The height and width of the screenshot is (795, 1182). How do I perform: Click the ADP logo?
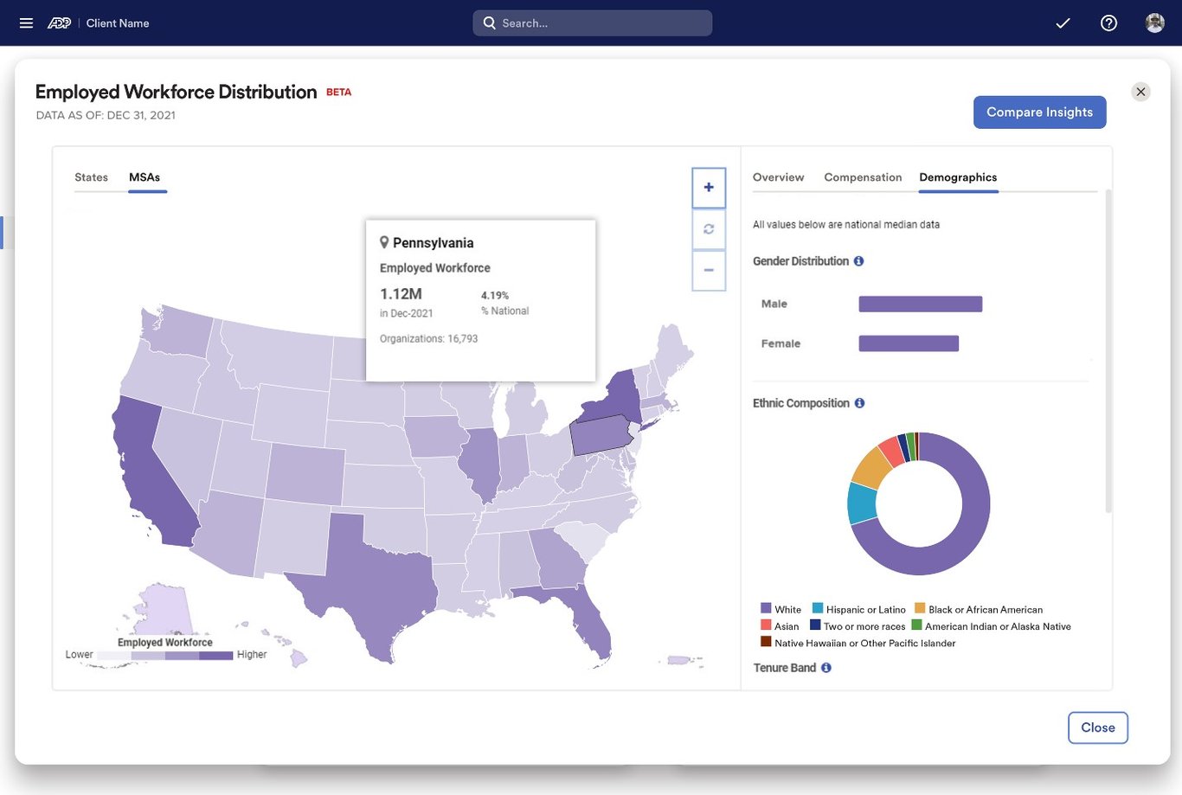(59, 22)
